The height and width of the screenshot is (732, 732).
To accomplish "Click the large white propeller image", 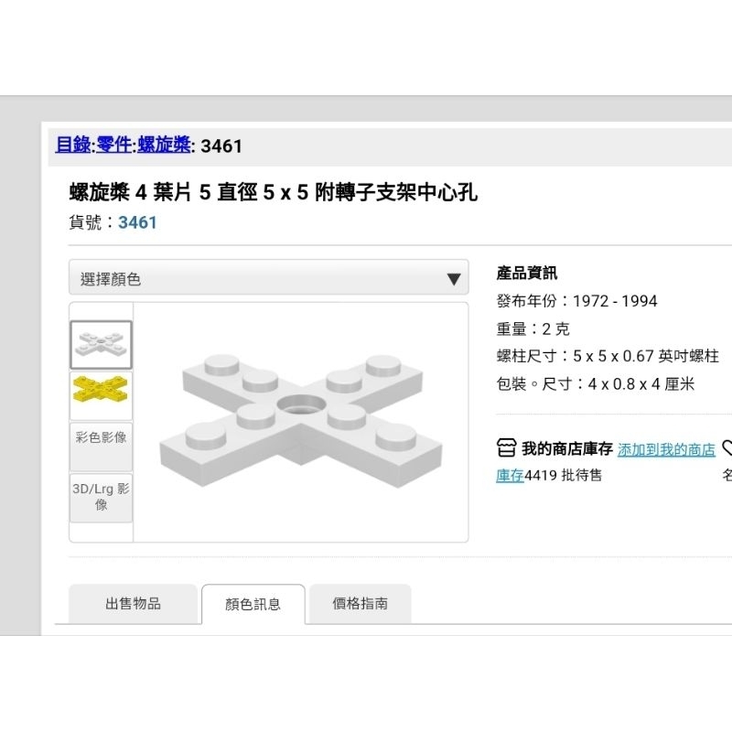I will (301, 420).
